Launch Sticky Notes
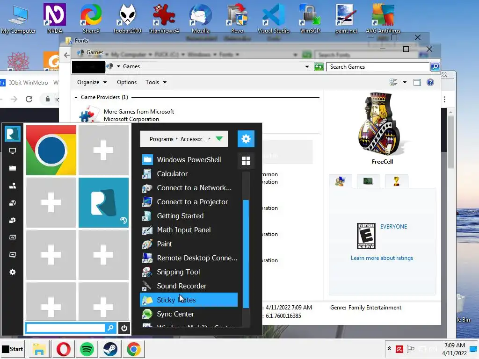479x359 pixels. coord(189,300)
